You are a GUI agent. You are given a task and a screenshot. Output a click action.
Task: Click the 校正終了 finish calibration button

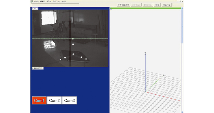point(167,5)
